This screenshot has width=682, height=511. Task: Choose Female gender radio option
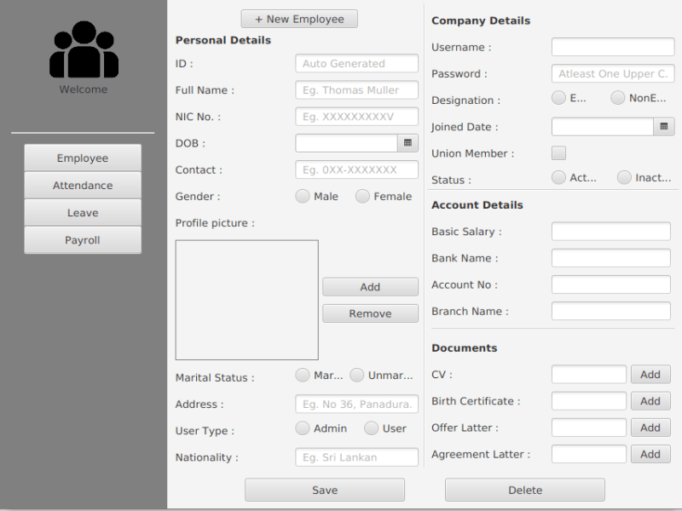[x=362, y=197]
